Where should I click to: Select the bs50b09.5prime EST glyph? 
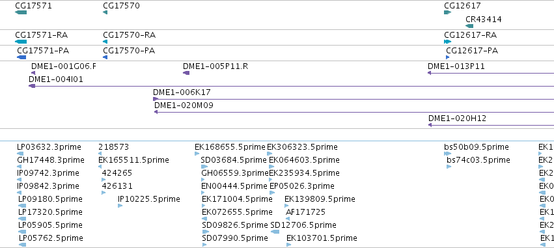click(x=448, y=154)
